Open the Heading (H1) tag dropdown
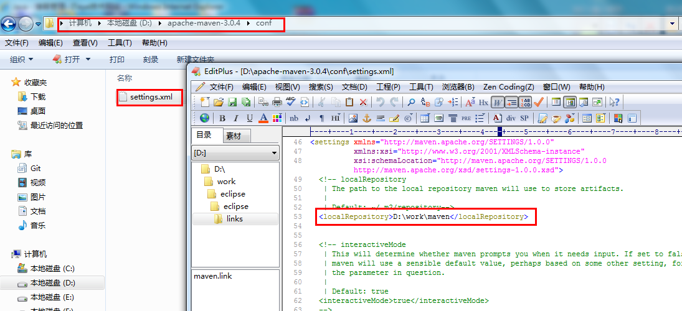This screenshot has height=311, width=682. (336, 118)
